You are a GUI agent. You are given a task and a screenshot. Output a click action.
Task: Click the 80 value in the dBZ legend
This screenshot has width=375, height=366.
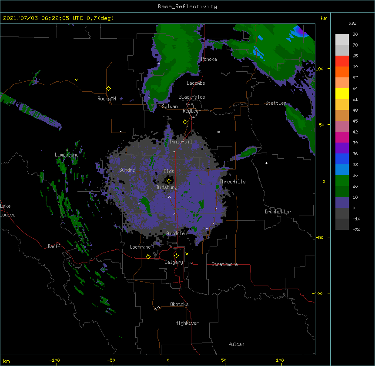pyautogui.click(x=355, y=34)
